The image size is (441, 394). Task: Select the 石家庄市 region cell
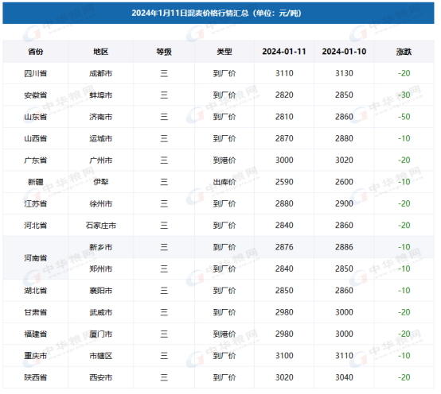point(100,226)
